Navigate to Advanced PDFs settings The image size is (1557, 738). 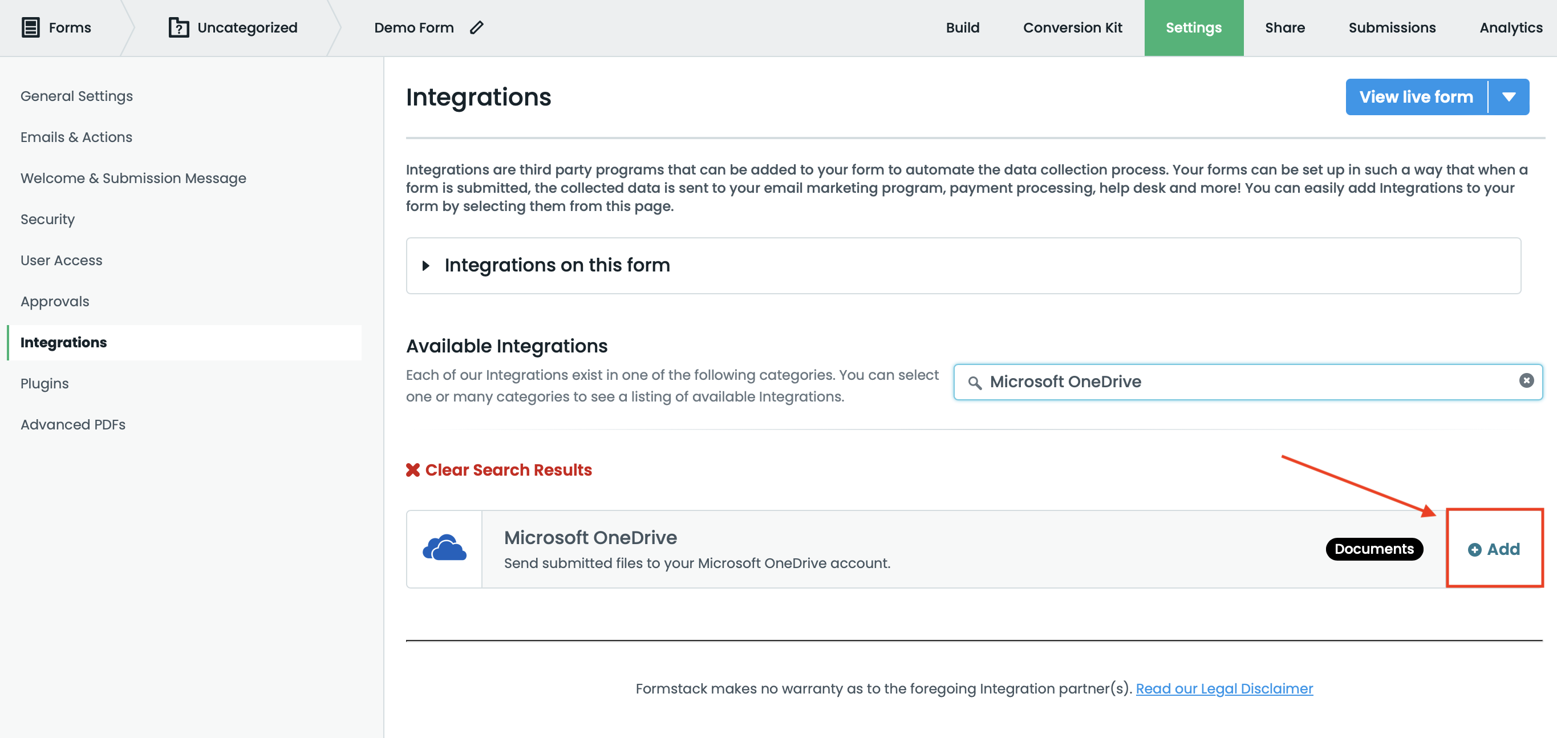72,424
